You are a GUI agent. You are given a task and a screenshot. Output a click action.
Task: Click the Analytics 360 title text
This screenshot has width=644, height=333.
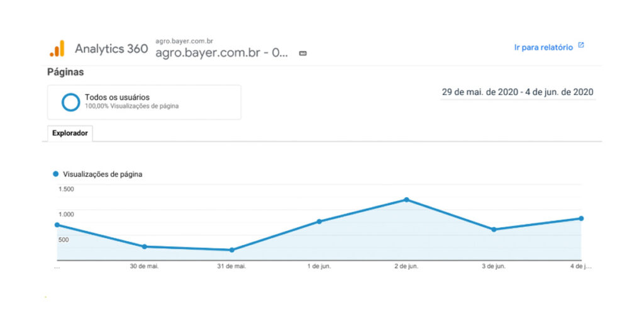(x=111, y=48)
